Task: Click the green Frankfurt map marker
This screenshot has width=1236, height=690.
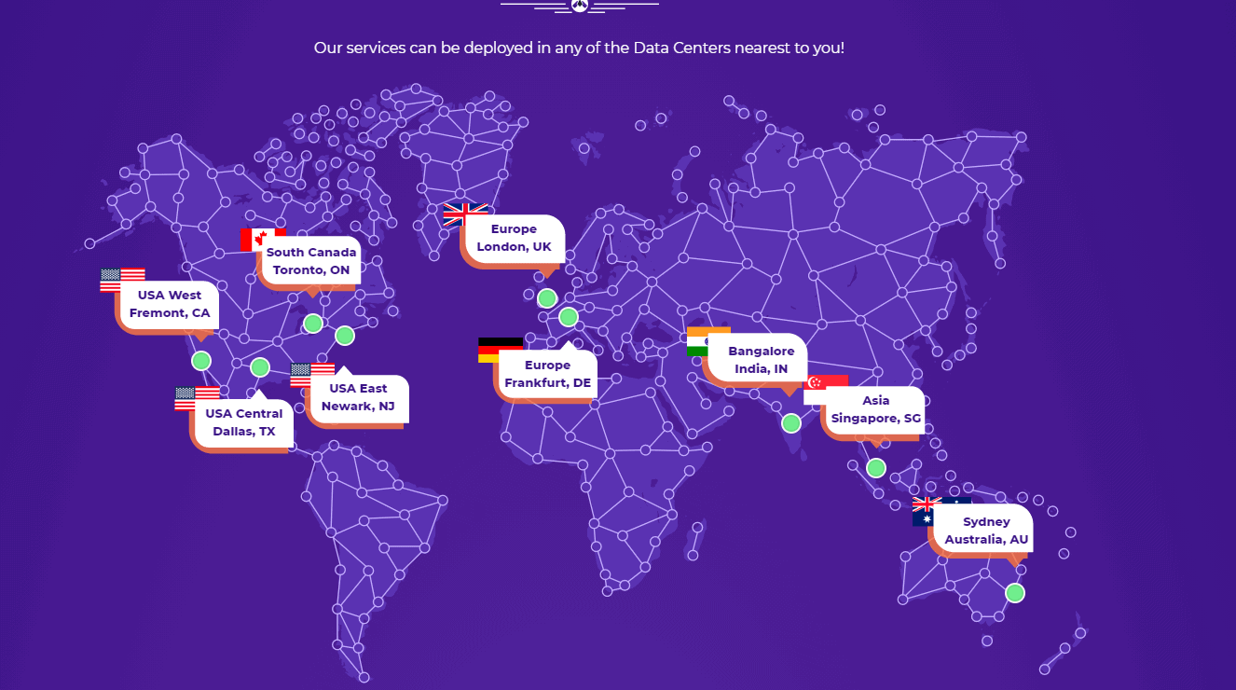Action: coord(569,317)
